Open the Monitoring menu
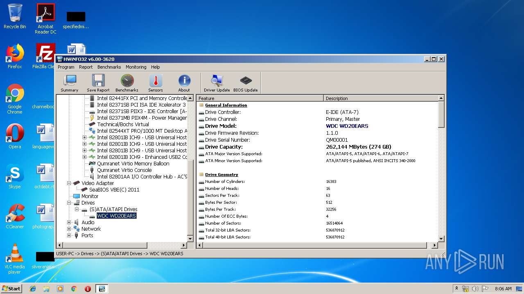 [136, 67]
